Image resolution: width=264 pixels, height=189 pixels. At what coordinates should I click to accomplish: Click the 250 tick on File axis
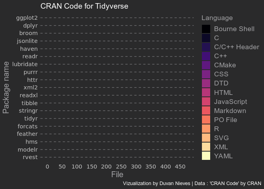pos(121,167)
